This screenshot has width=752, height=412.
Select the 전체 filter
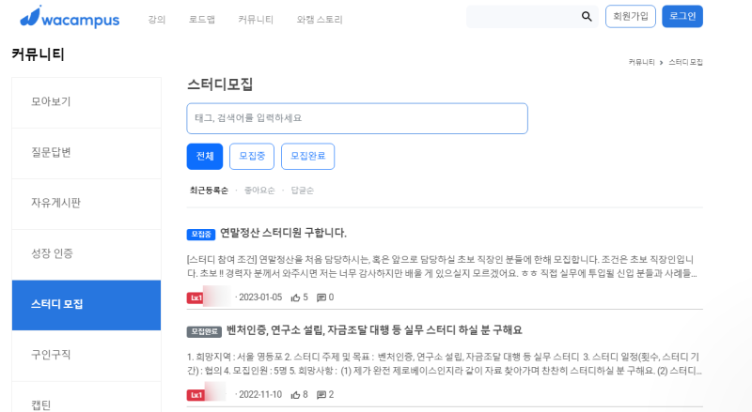(x=205, y=156)
